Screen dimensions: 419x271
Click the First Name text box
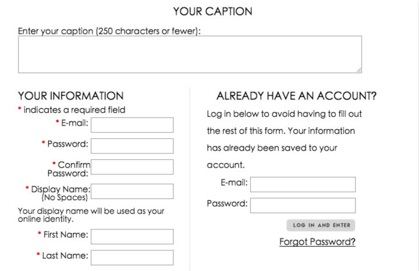tap(132, 237)
